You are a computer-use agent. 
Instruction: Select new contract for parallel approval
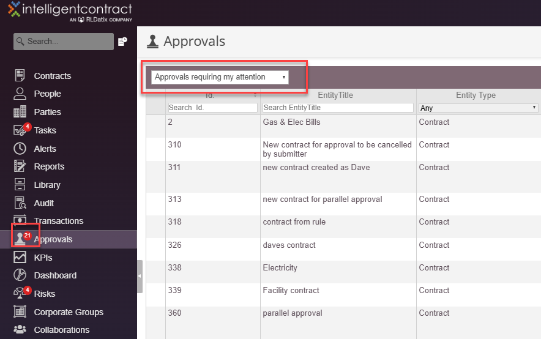(x=343, y=204)
